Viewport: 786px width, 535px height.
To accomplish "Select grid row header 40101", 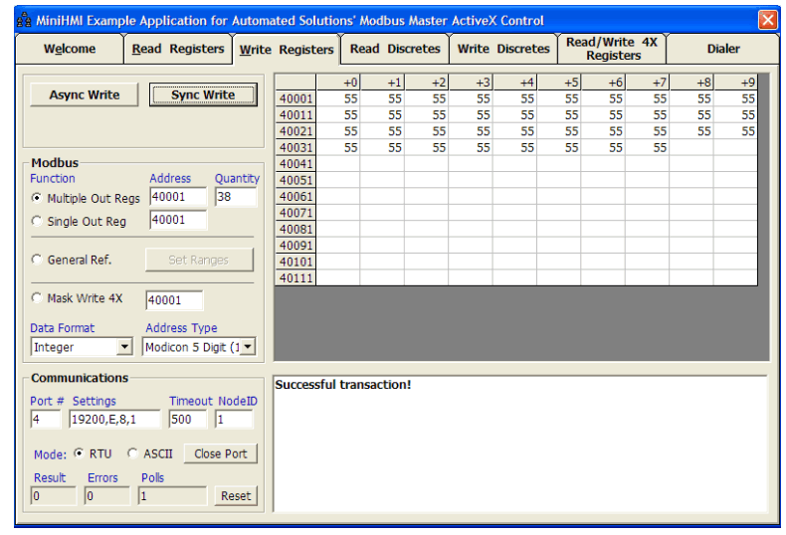I will tap(295, 262).
